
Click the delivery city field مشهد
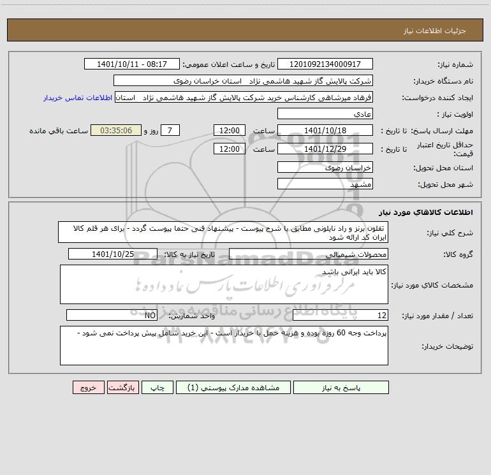pos(325,184)
